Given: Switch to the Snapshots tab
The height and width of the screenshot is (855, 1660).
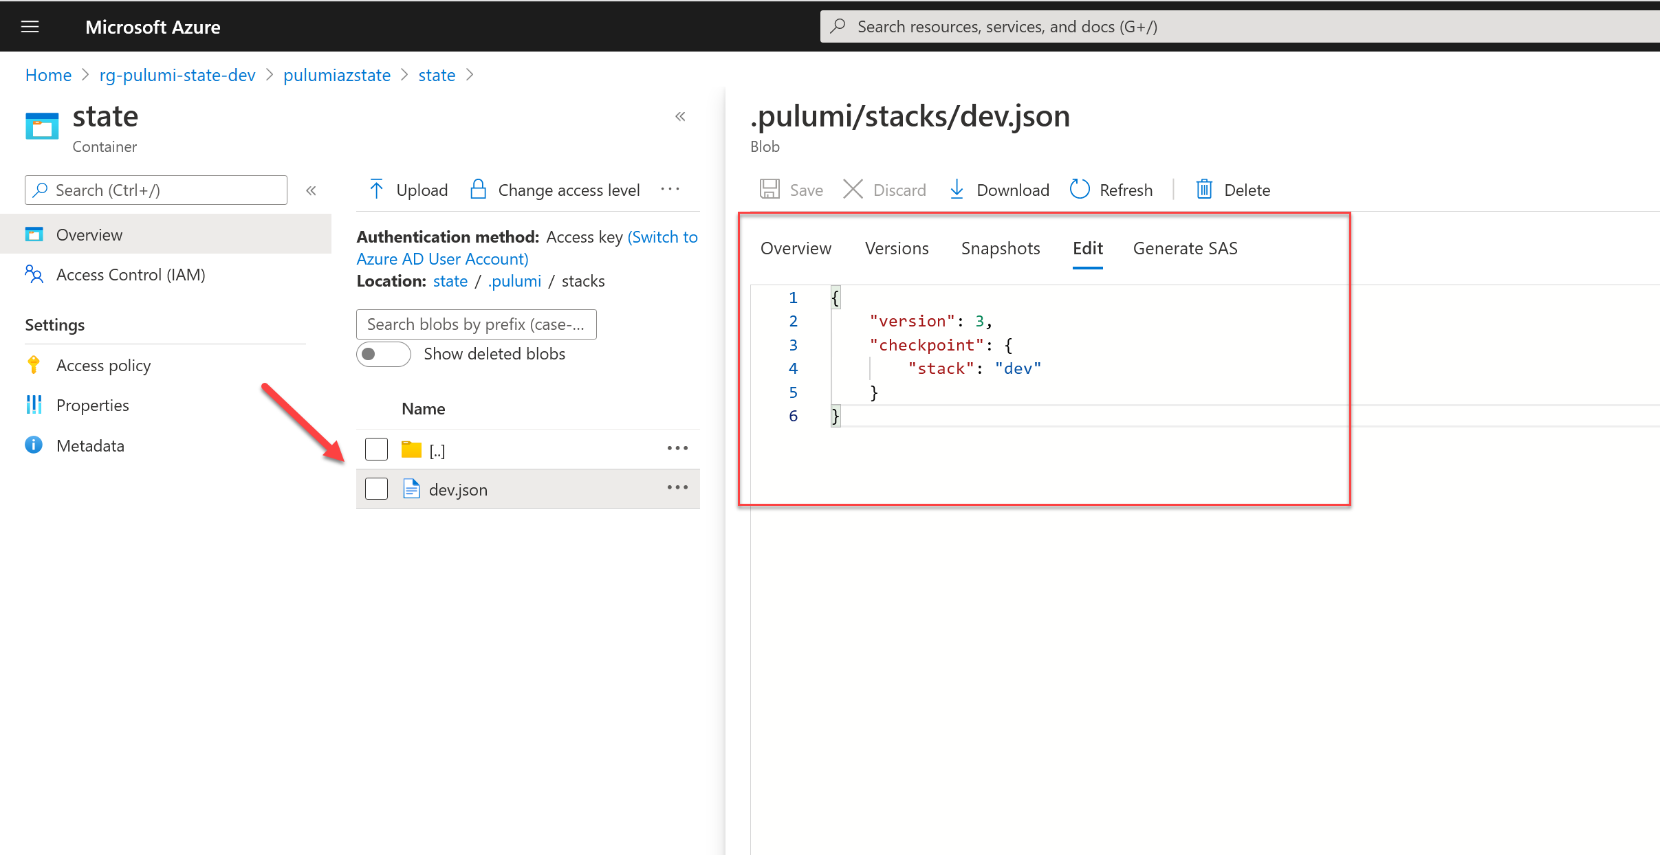Looking at the screenshot, I should (1001, 248).
